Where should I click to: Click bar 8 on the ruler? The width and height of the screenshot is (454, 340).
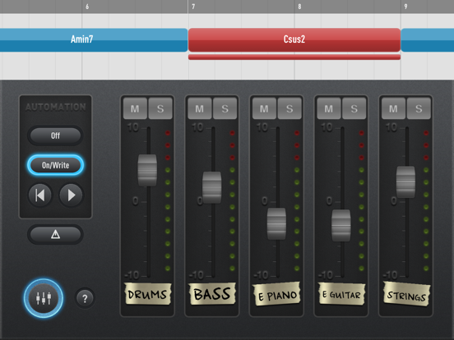coord(299,7)
